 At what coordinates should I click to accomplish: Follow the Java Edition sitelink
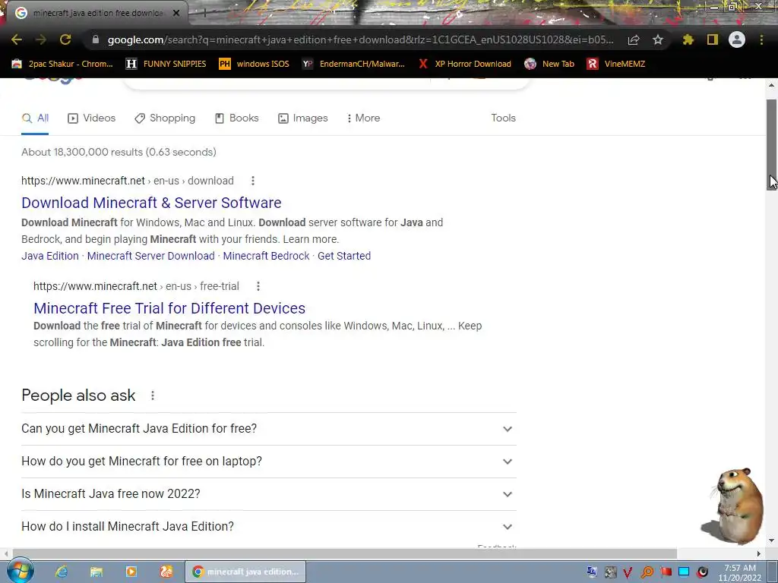click(x=50, y=256)
